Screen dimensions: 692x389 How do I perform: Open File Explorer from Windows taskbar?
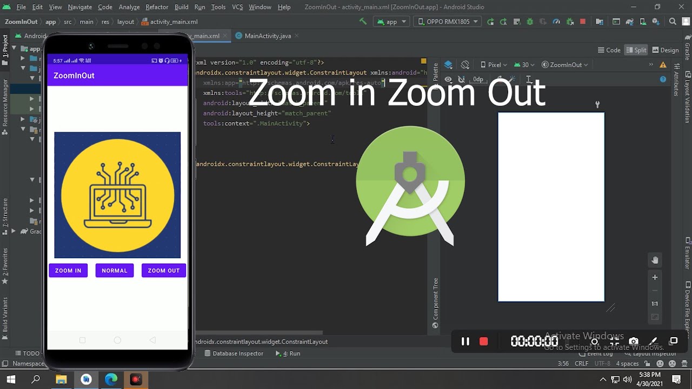coord(61,379)
